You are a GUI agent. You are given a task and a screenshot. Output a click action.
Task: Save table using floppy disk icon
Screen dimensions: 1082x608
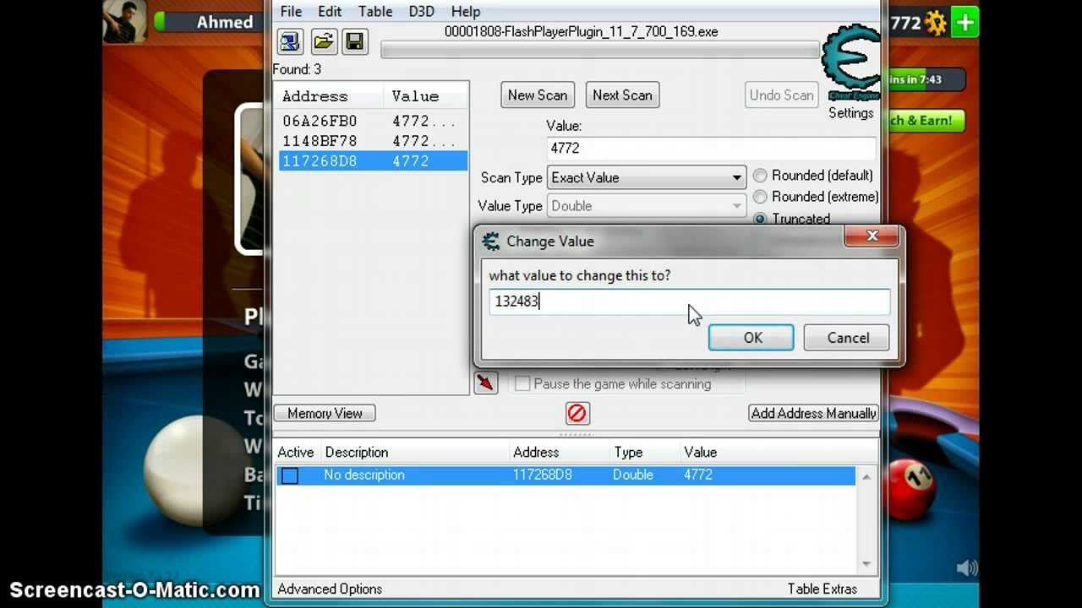355,41
